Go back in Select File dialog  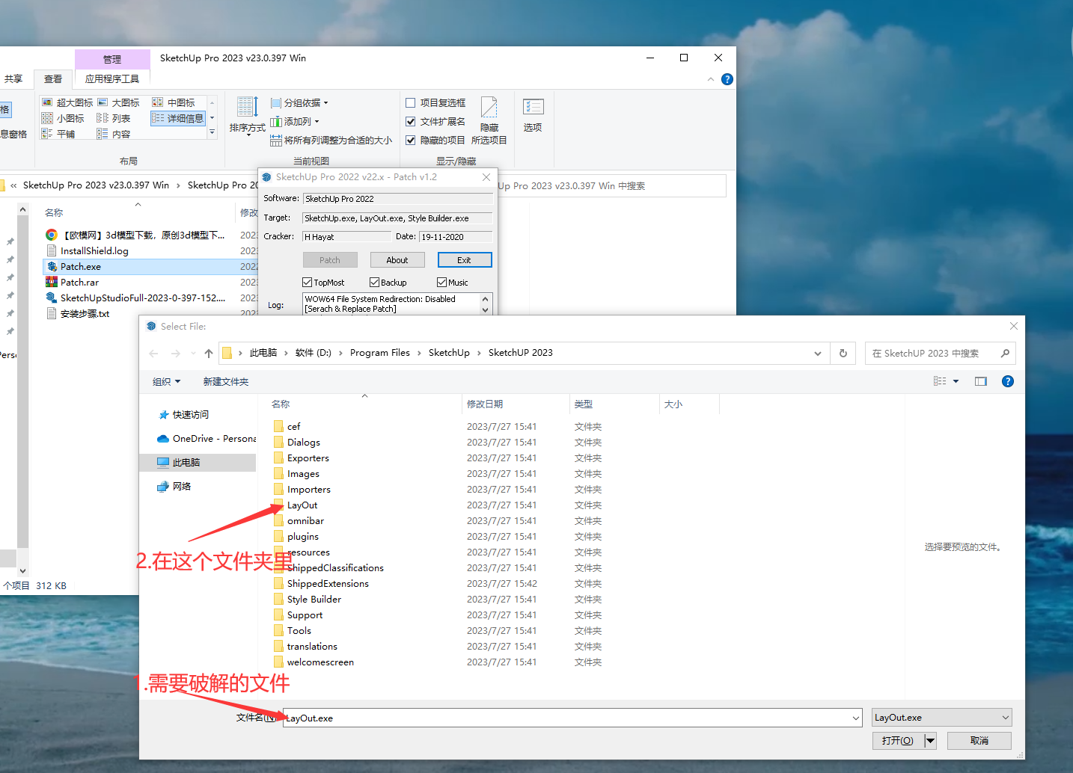click(x=154, y=354)
